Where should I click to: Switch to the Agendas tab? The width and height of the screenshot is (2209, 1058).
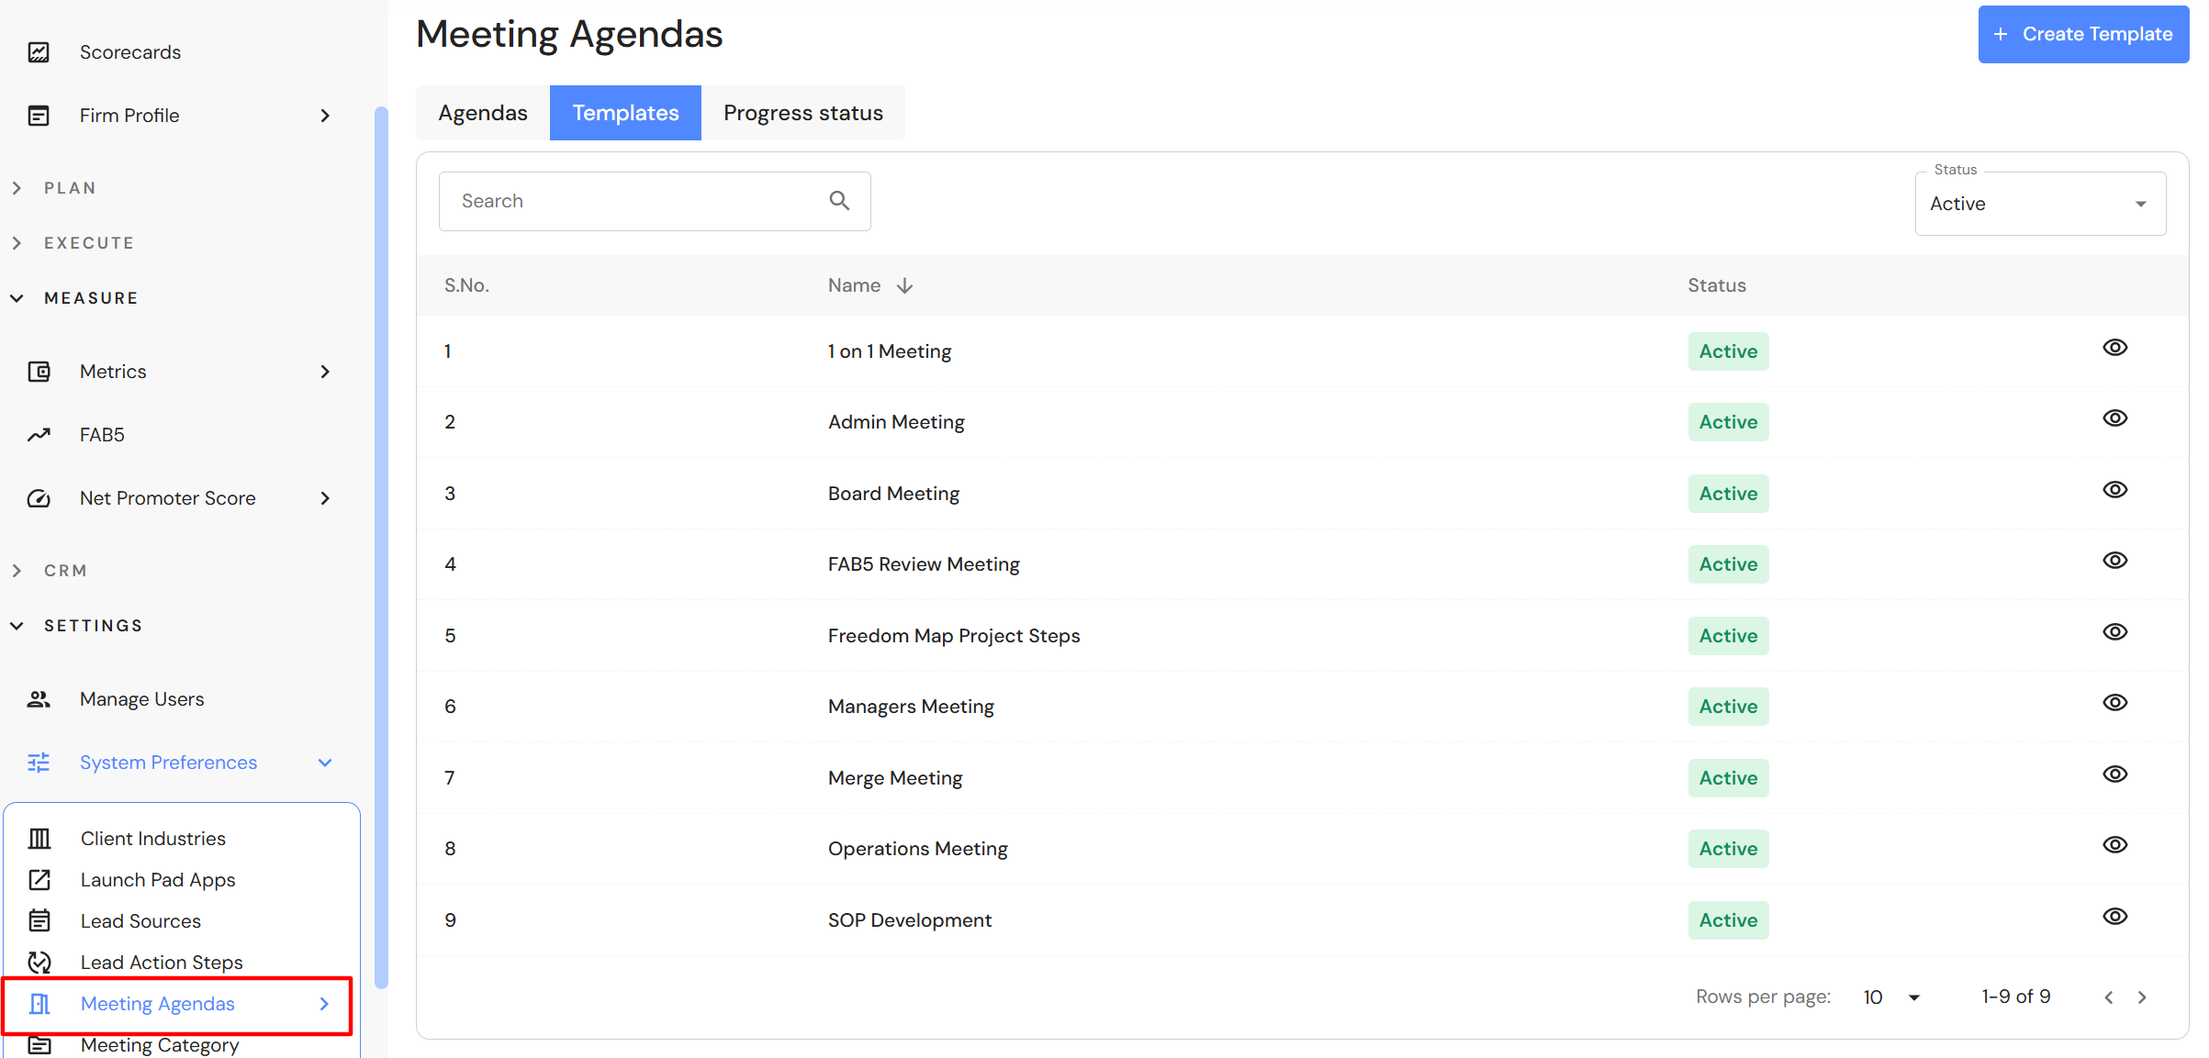pos(483,113)
